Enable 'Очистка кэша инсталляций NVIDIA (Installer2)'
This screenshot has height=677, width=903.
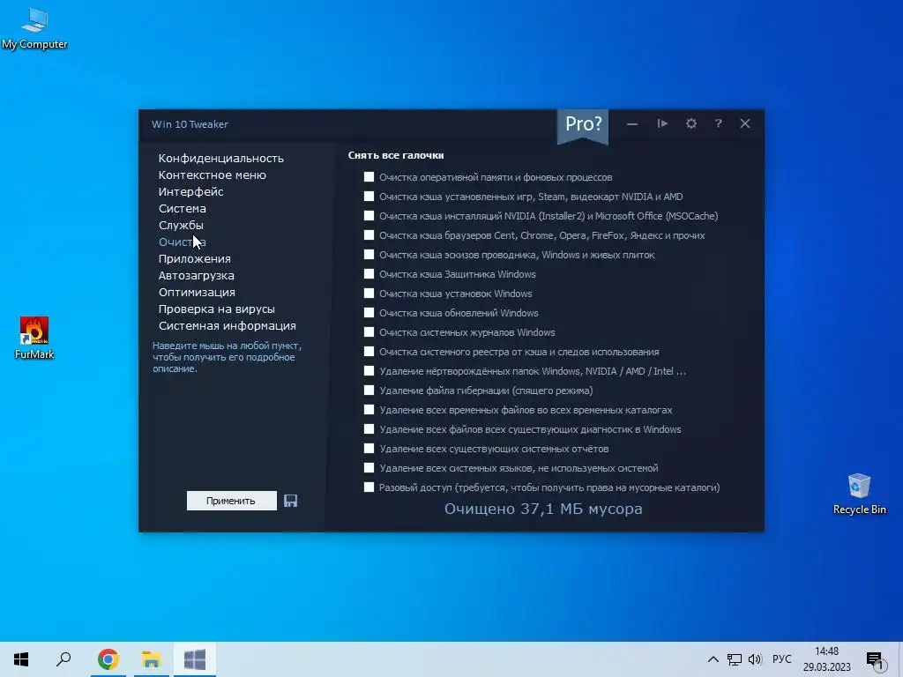369,216
